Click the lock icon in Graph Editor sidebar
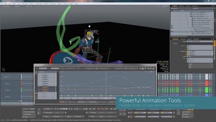The height and width of the screenshot is (122, 216). (x=36, y=72)
